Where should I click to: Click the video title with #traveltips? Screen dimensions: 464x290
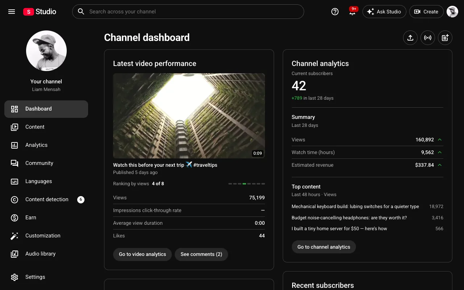165,165
